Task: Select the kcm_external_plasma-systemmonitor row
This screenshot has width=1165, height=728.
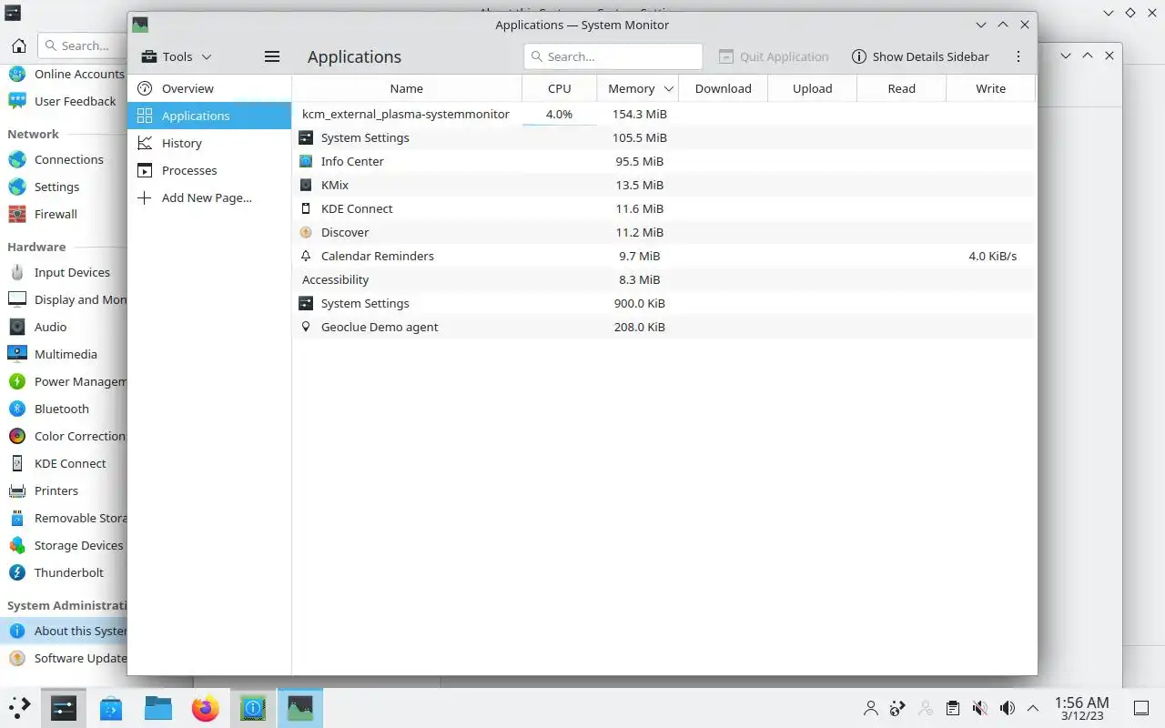Action: point(664,114)
